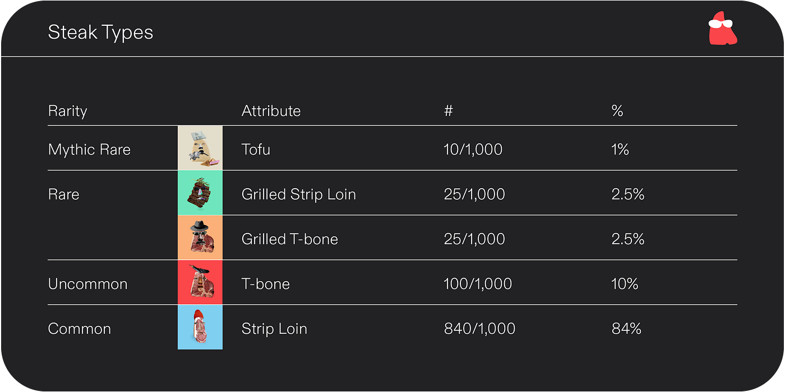Image resolution: width=785 pixels, height=392 pixels.
Task: Select the Common rarity label
Action: point(80,329)
